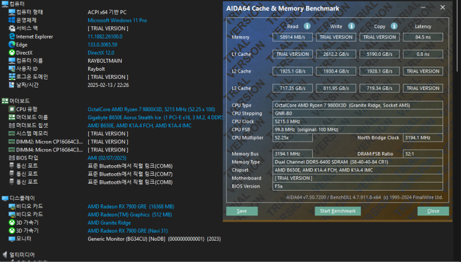Click the motherboard name row icon

coord(12,117)
